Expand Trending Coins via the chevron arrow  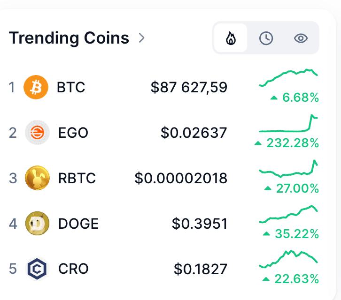141,38
